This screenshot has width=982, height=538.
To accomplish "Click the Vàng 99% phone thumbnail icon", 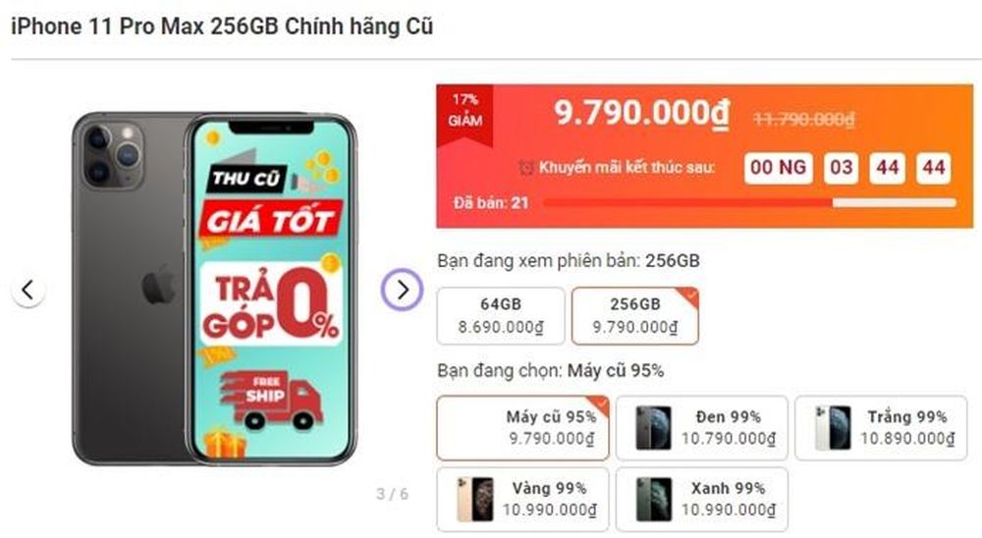I will pyautogui.click(x=474, y=499).
